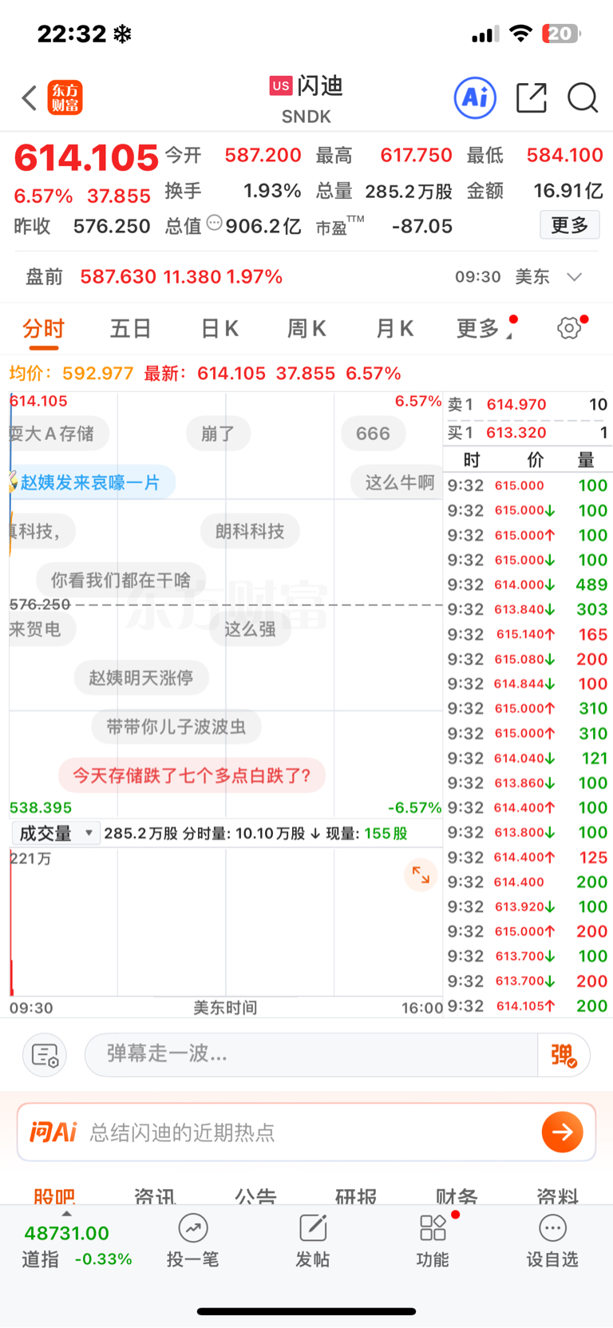
Task: Tap the share export icon
Action: coord(532,97)
